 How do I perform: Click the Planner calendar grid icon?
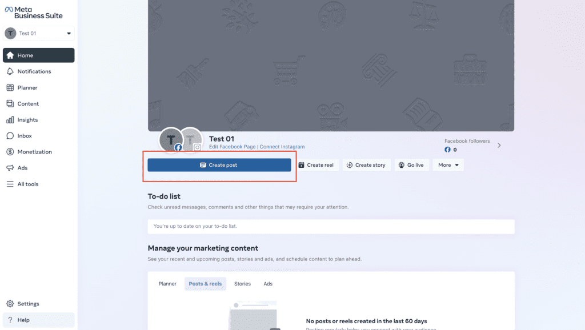tap(10, 87)
